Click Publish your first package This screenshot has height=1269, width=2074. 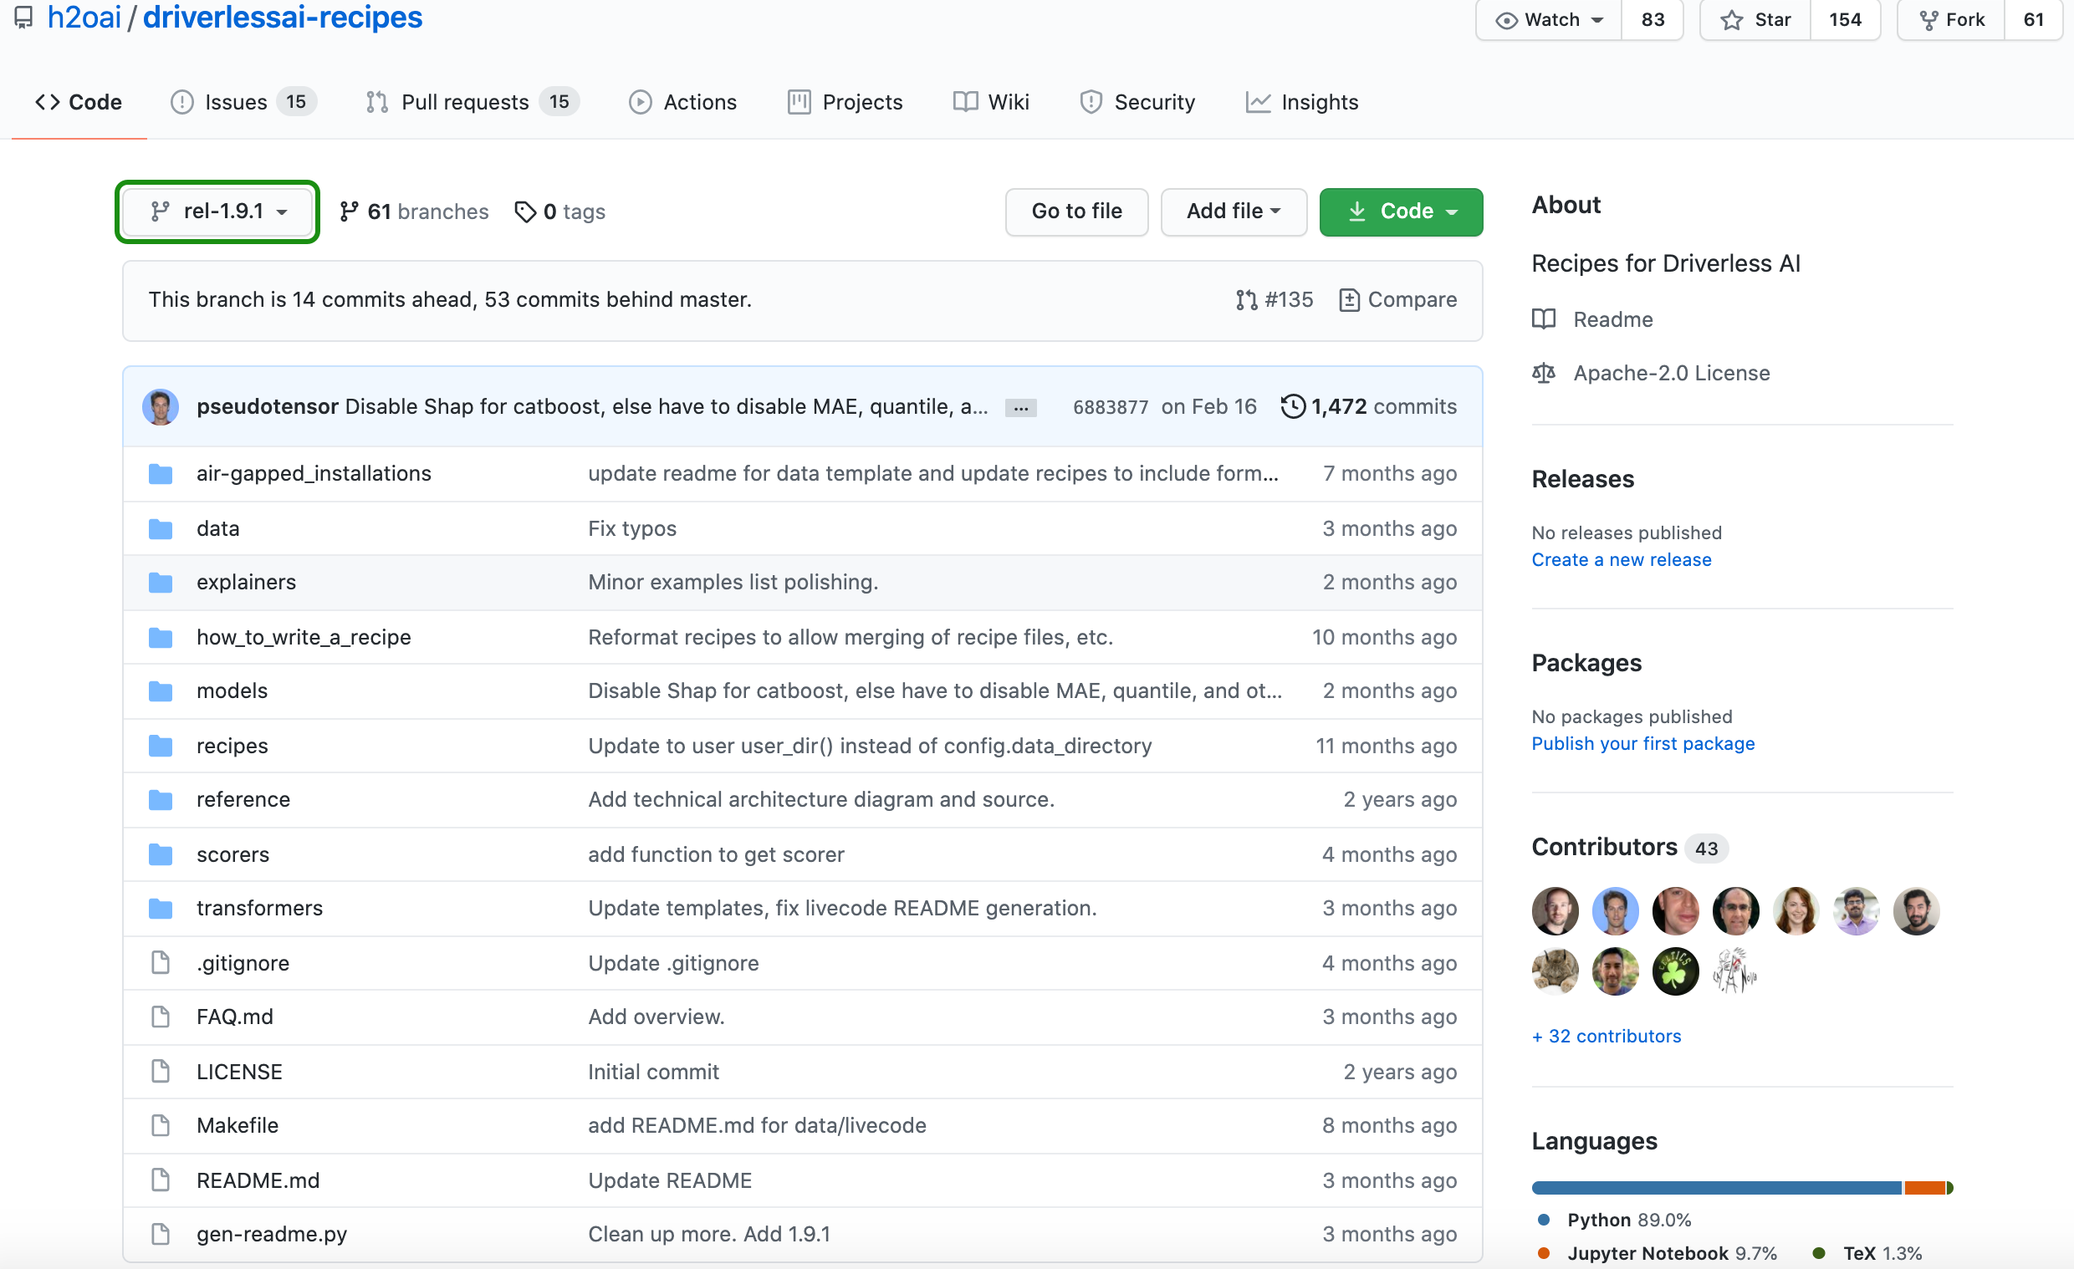click(1643, 744)
